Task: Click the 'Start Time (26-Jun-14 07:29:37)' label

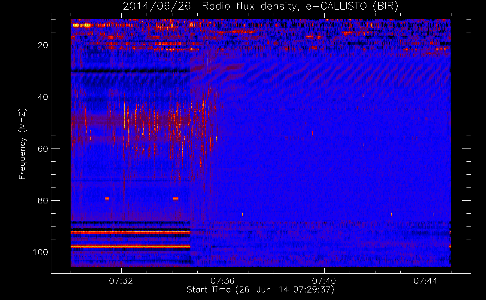Action: coord(260,290)
